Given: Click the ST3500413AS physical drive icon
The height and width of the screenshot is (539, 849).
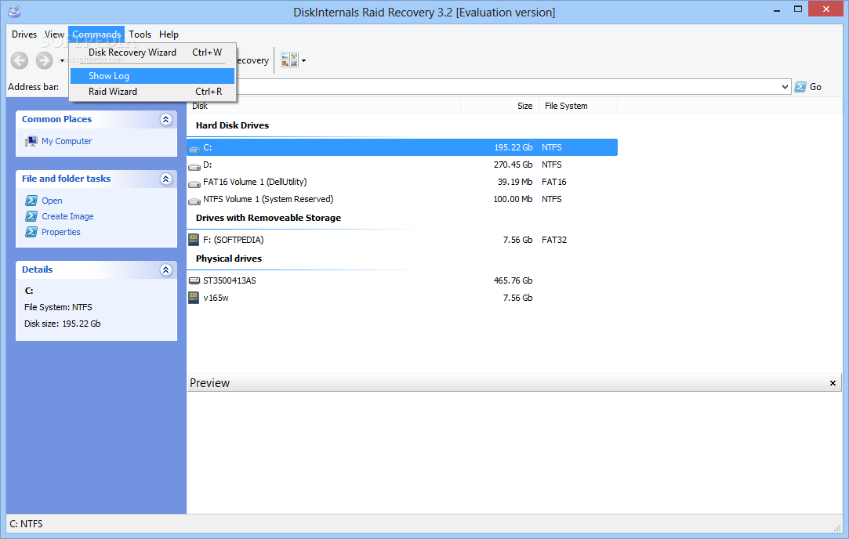Looking at the screenshot, I should click(x=194, y=280).
